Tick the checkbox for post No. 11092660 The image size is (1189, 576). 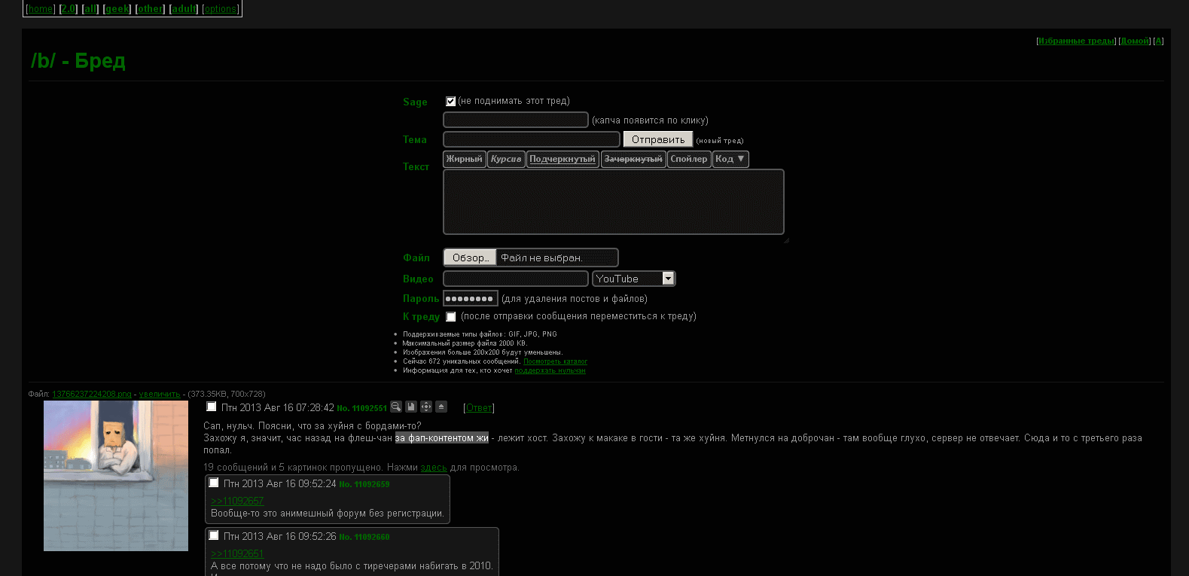tap(214, 535)
